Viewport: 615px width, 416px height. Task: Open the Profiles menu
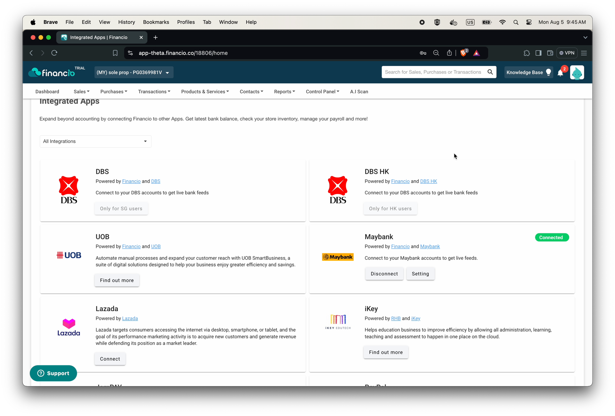[x=186, y=22]
